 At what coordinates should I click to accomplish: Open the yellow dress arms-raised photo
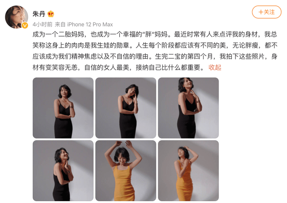[x=126, y=171]
